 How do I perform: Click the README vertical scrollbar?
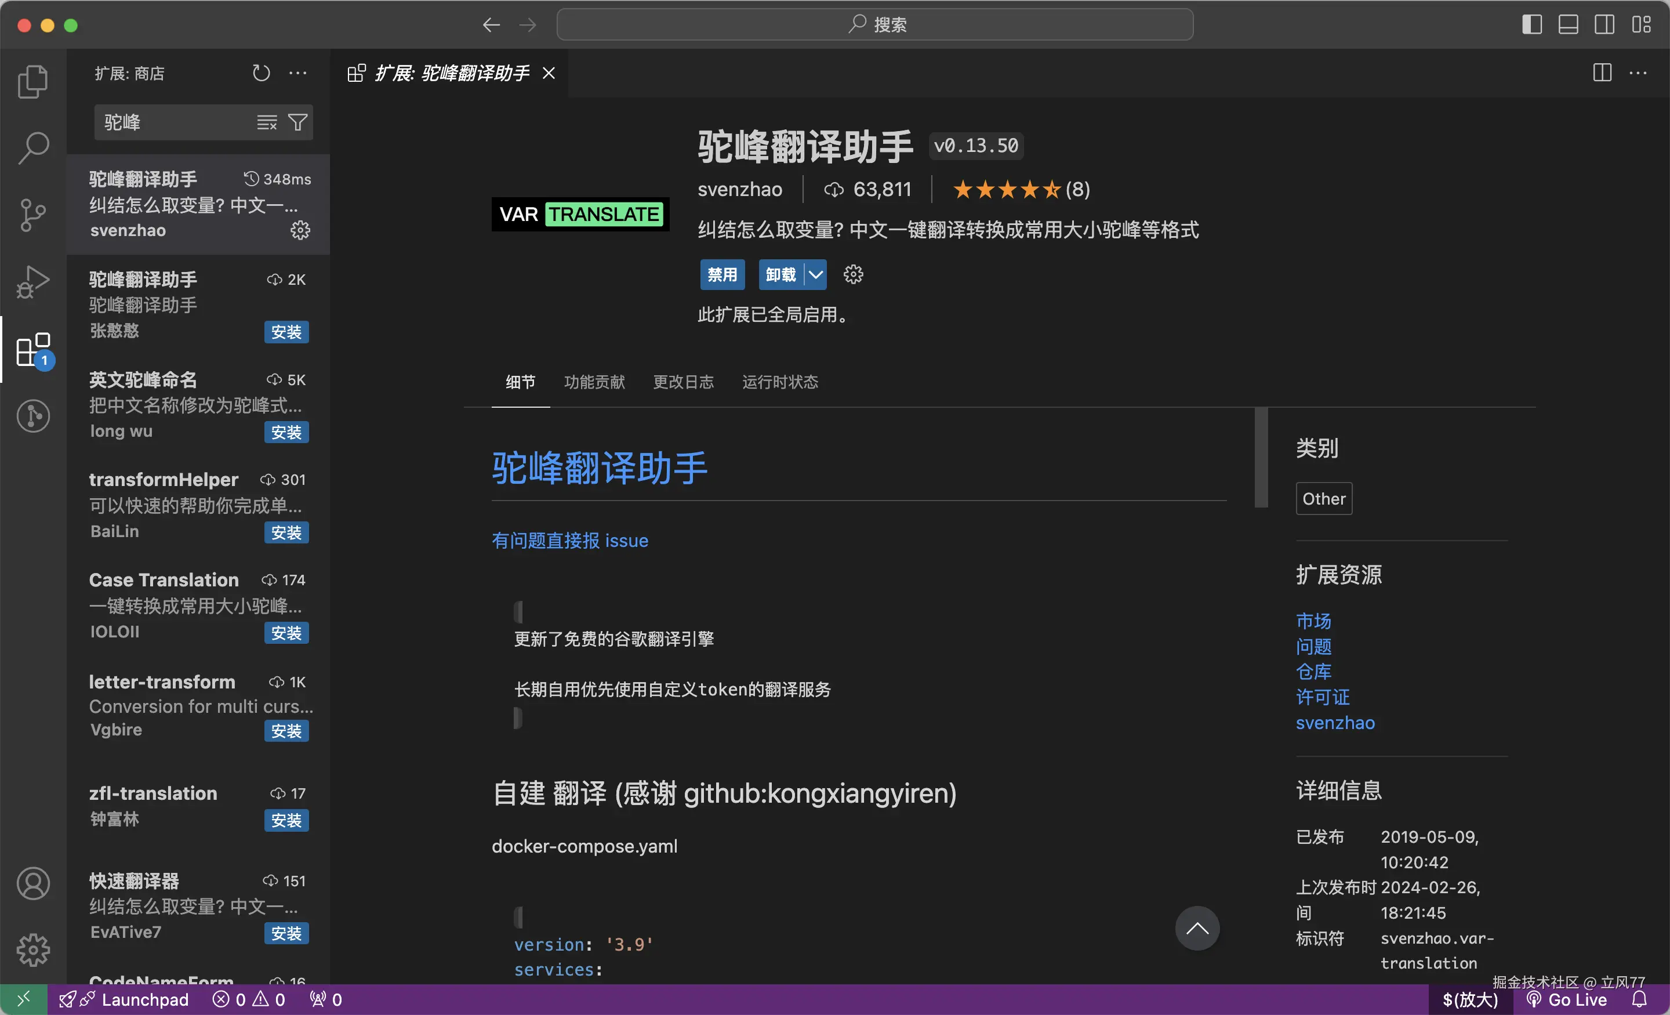point(1261,458)
